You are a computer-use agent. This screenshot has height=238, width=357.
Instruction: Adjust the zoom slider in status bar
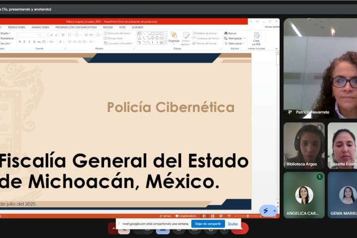248,216
